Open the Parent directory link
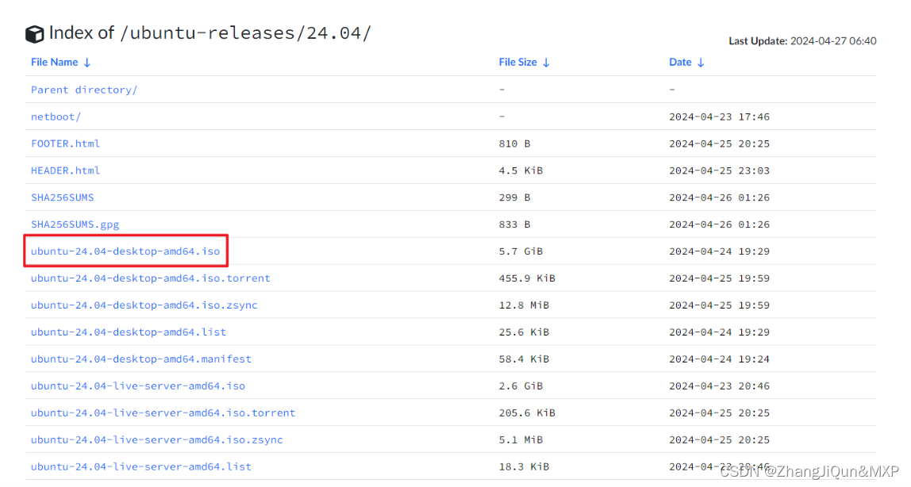The width and height of the screenshot is (911, 487). (83, 89)
